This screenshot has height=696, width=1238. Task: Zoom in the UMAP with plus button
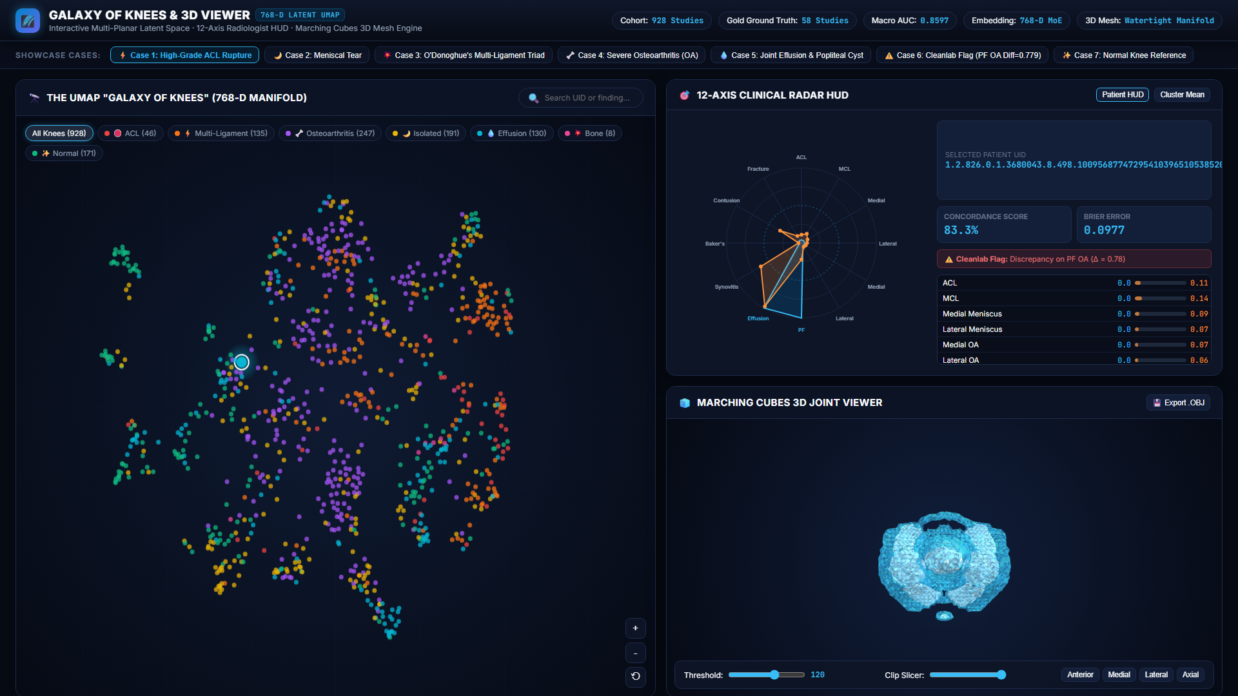(635, 628)
